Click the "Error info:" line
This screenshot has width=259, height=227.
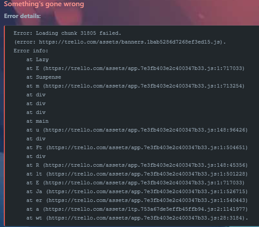(31, 51)
